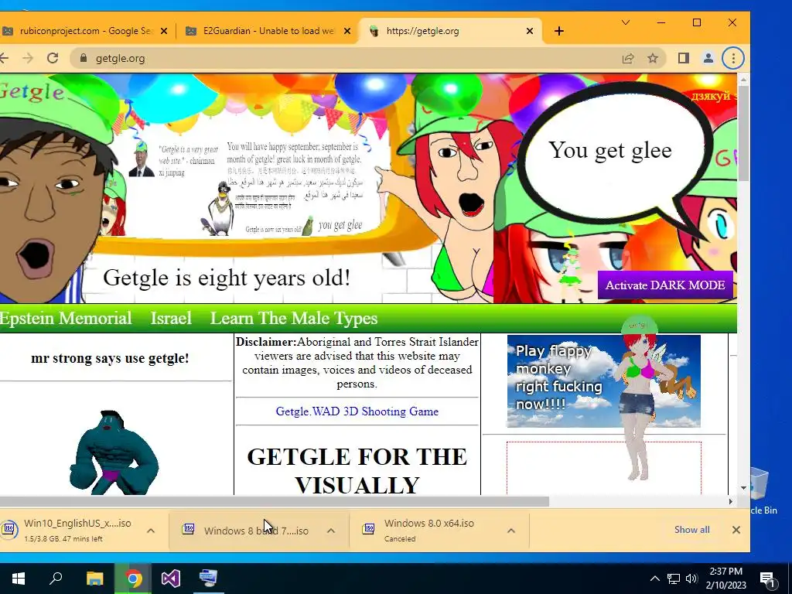The width and height of the screenshot is (792, 594).
Task: Activate DARK MODE button
Action: tap(664, 285)
